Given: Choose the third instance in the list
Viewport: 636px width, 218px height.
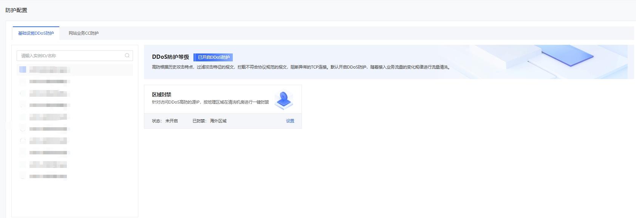Looking at the screenshot, I should [x=49, y=93].
